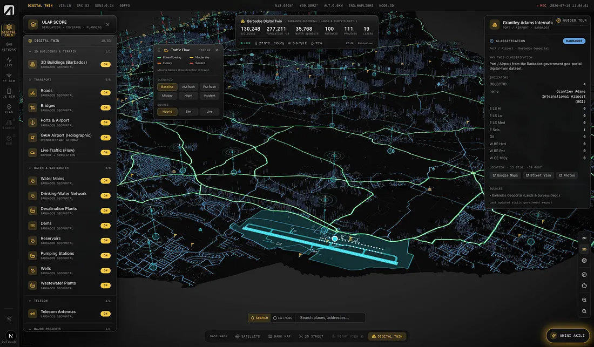Open the Street View link
Screen dimensions: 594x347
click(x=538, y=175)
